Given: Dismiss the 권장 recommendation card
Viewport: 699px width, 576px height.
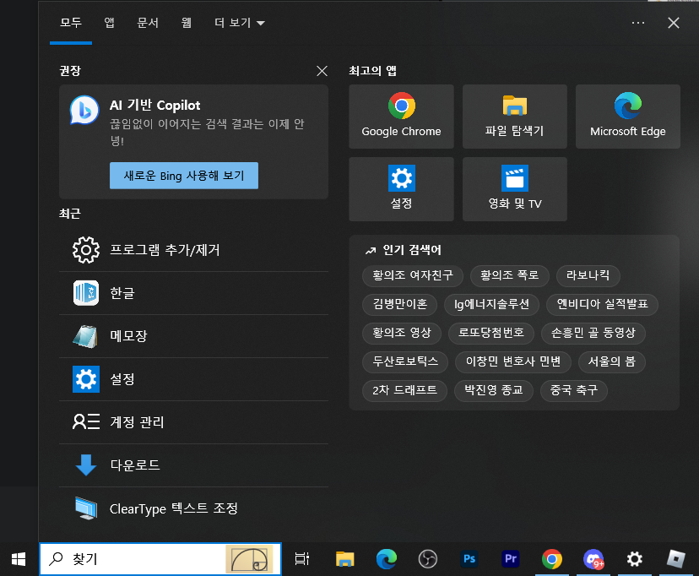Looking at the screenshot, I should [x=322, y=71].
